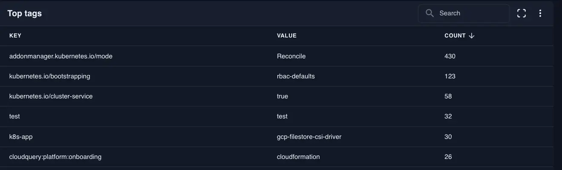This screenshot has height=170, width=562.
Task: Click the magnifier icon in the search box
Action: pyautogui.click(x=429, y=13)
